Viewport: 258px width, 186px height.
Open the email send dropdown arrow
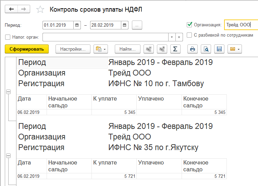[238, 49]
